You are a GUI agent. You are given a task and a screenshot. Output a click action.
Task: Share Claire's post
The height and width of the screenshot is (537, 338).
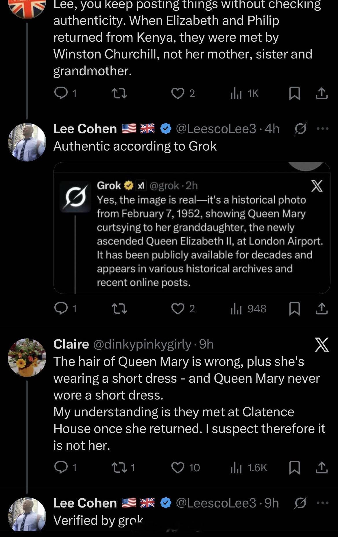(322, 468)
